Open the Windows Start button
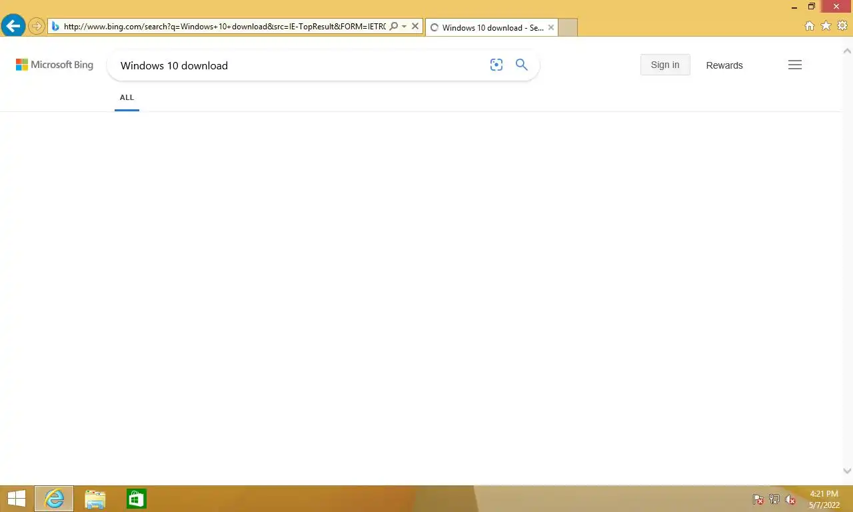 [16, 499]
